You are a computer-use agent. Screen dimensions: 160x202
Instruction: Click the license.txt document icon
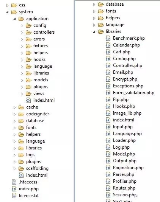[14, 196]
